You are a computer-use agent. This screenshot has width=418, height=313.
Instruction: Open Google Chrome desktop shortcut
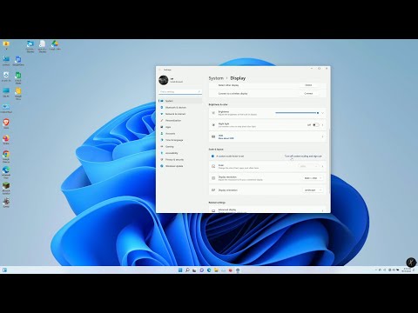point(6,156)
